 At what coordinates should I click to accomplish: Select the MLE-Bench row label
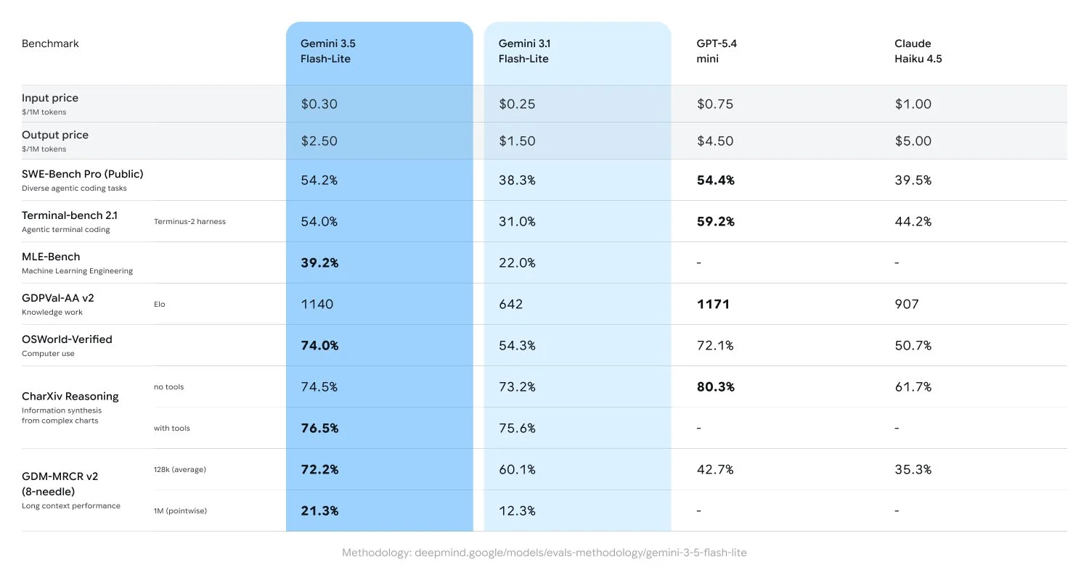[51, 257]
